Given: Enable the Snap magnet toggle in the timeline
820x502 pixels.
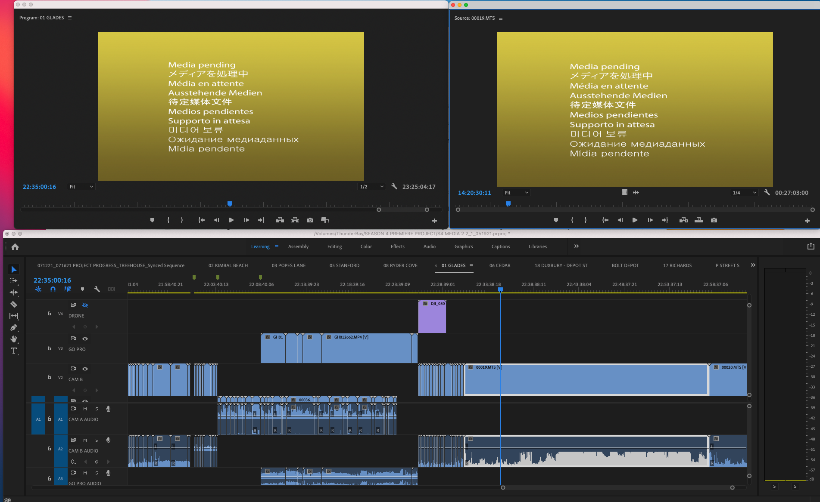Looking at the screenshot, I should 53,289.
